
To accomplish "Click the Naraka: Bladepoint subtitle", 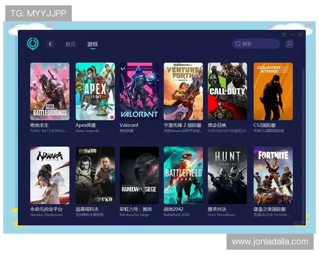I will [x=46, y=215].
